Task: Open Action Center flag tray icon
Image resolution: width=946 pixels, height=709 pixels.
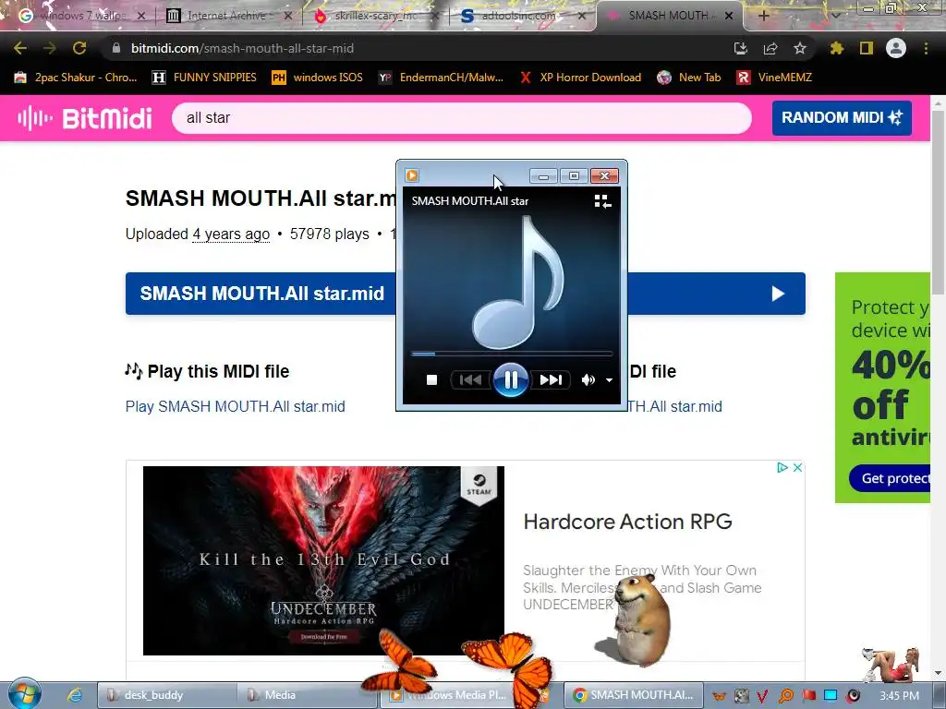Action: pos(809,695)
